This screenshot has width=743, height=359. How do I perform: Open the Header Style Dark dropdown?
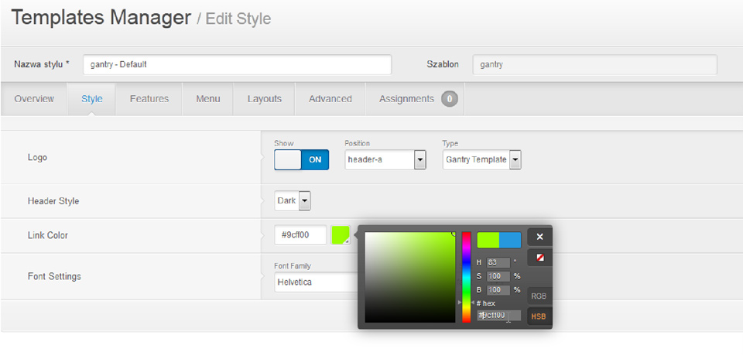(x=293, y=201)
